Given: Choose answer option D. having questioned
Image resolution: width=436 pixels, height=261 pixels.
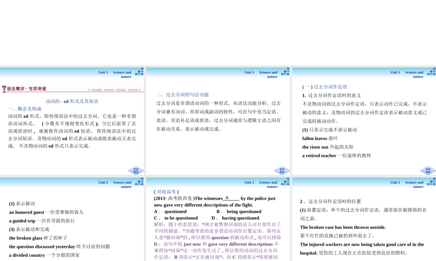Looking at the screenshot, I should point(235,218).
